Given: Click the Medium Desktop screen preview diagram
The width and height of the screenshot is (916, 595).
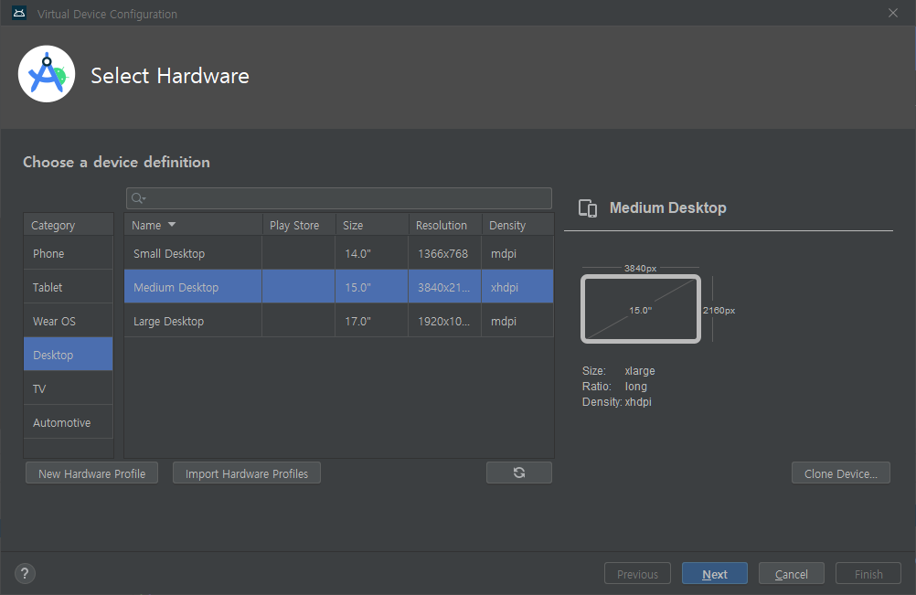Looking at the screenshot, I should tap(641, 309).
